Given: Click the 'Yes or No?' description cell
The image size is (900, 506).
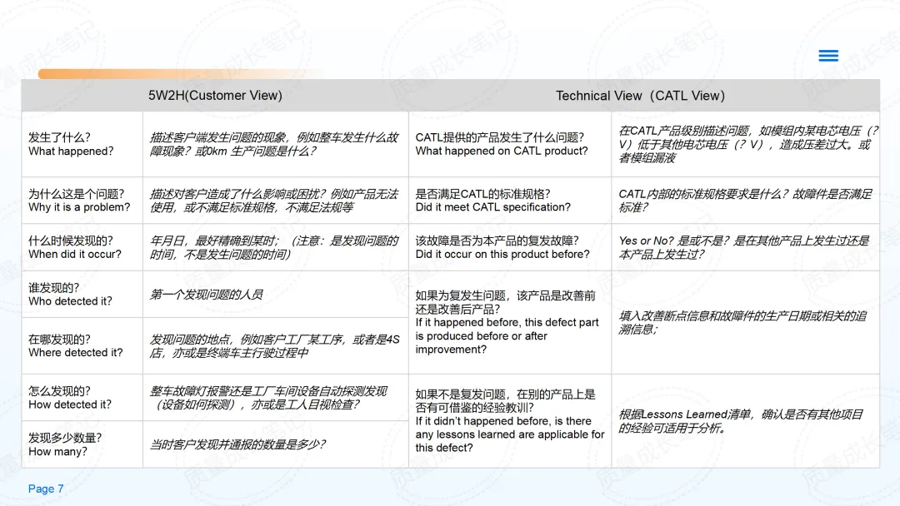Looking at the screenshot, I should [x=746, y=247].
